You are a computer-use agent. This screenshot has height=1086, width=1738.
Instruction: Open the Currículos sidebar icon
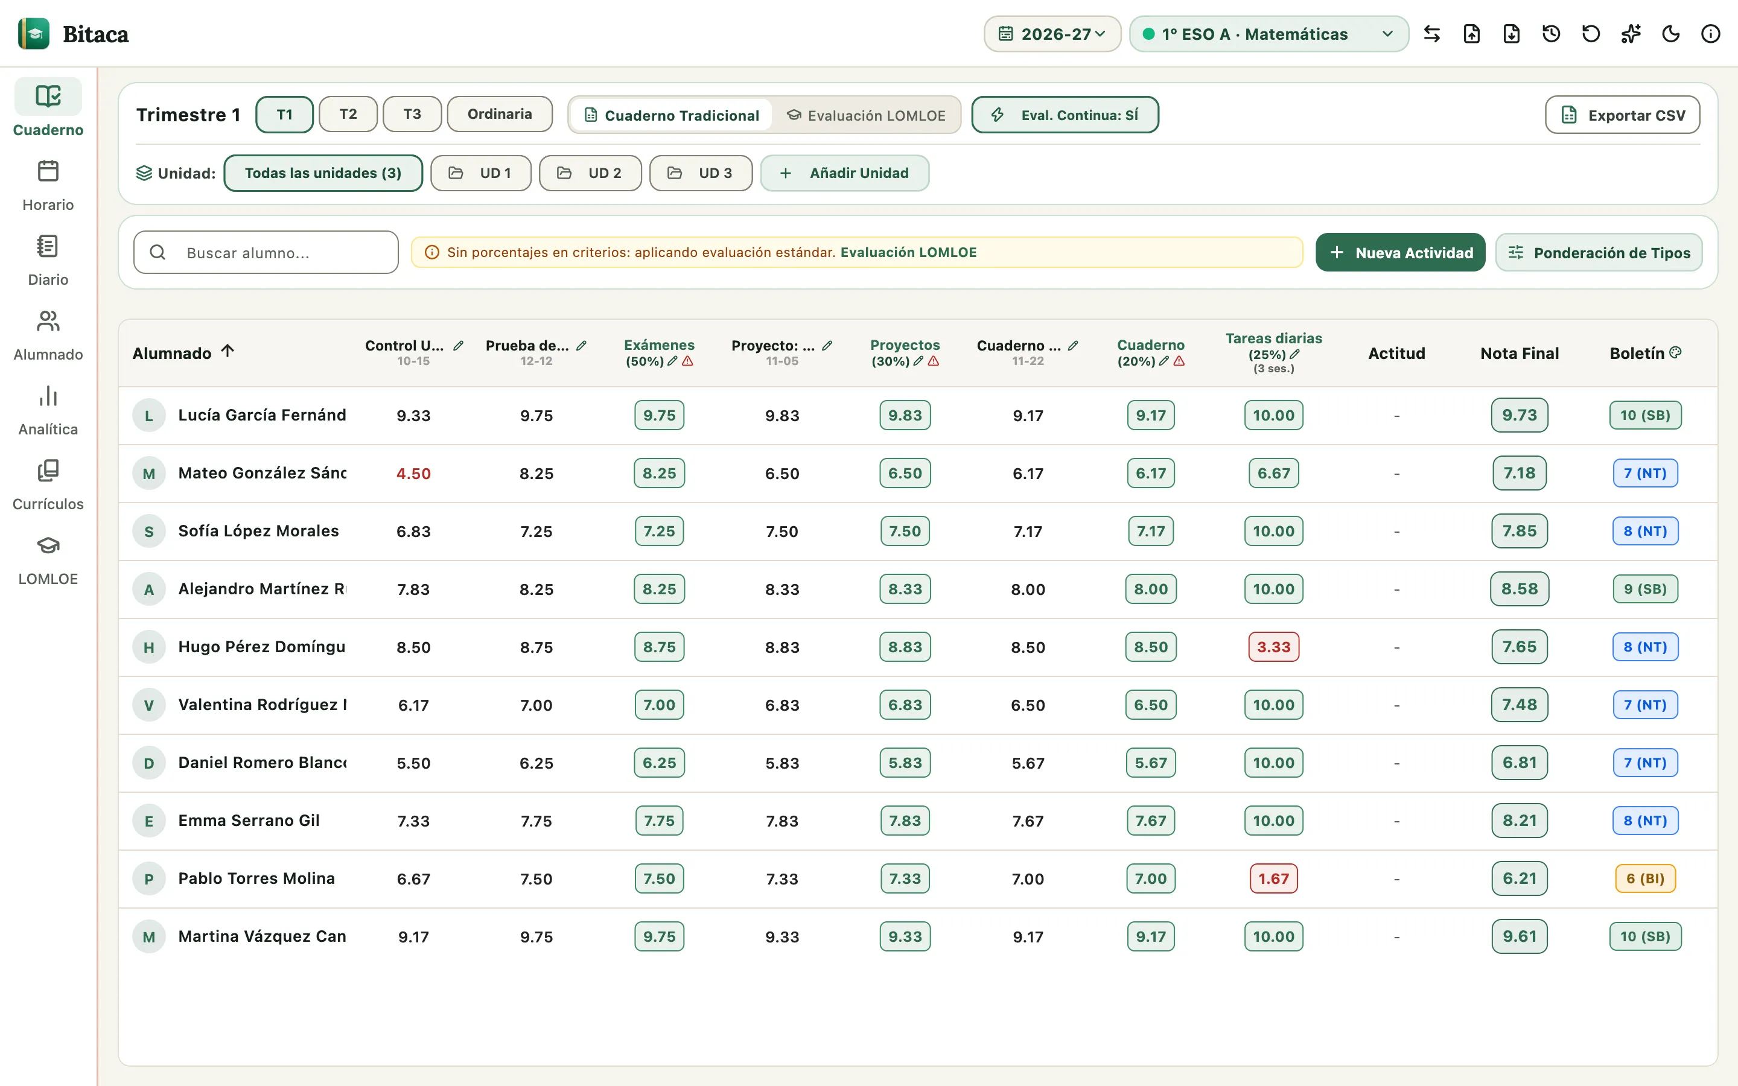pyautogui.click(x=48, y=471)
